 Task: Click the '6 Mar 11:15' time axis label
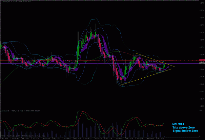tap(15, 139)
